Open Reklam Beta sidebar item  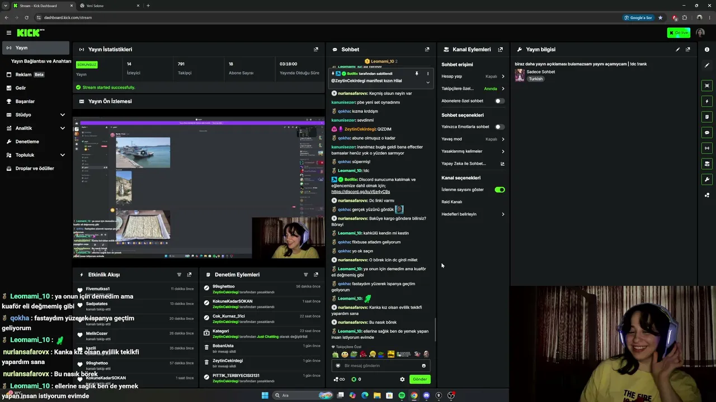37,74
